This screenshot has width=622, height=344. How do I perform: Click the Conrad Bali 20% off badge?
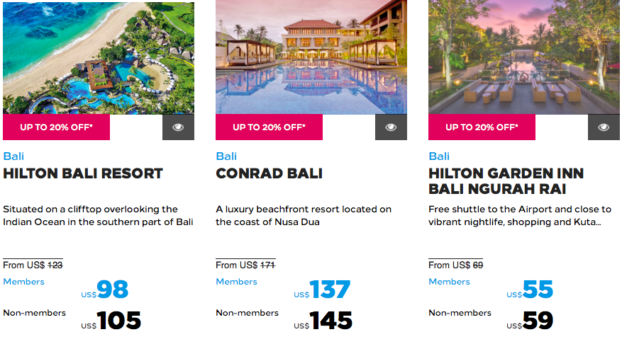[x=270, y=127]
